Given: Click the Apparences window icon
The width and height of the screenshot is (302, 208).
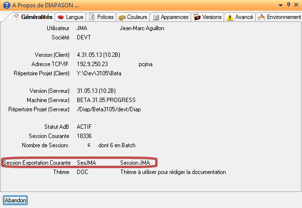Looking at the screenshot, I should [156, 17].
